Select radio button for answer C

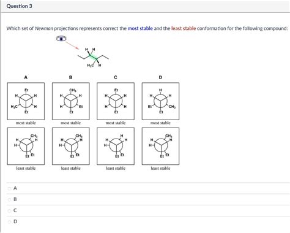tap(9, 210)
